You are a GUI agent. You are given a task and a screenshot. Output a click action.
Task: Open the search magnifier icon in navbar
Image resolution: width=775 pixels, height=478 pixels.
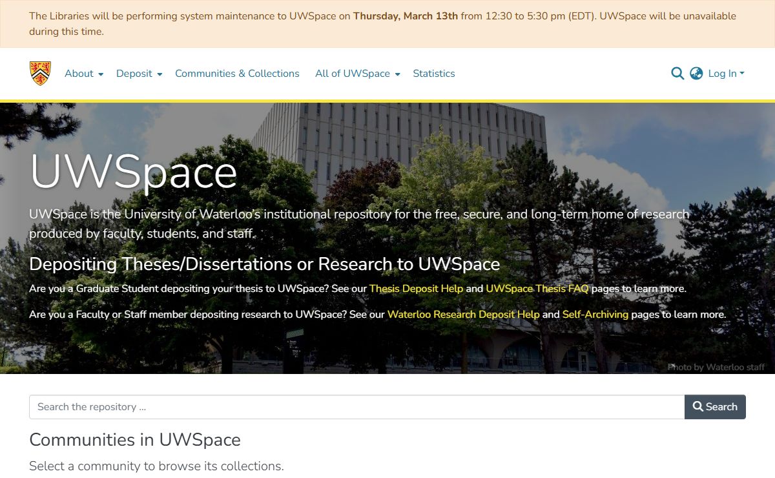point(677,74)
